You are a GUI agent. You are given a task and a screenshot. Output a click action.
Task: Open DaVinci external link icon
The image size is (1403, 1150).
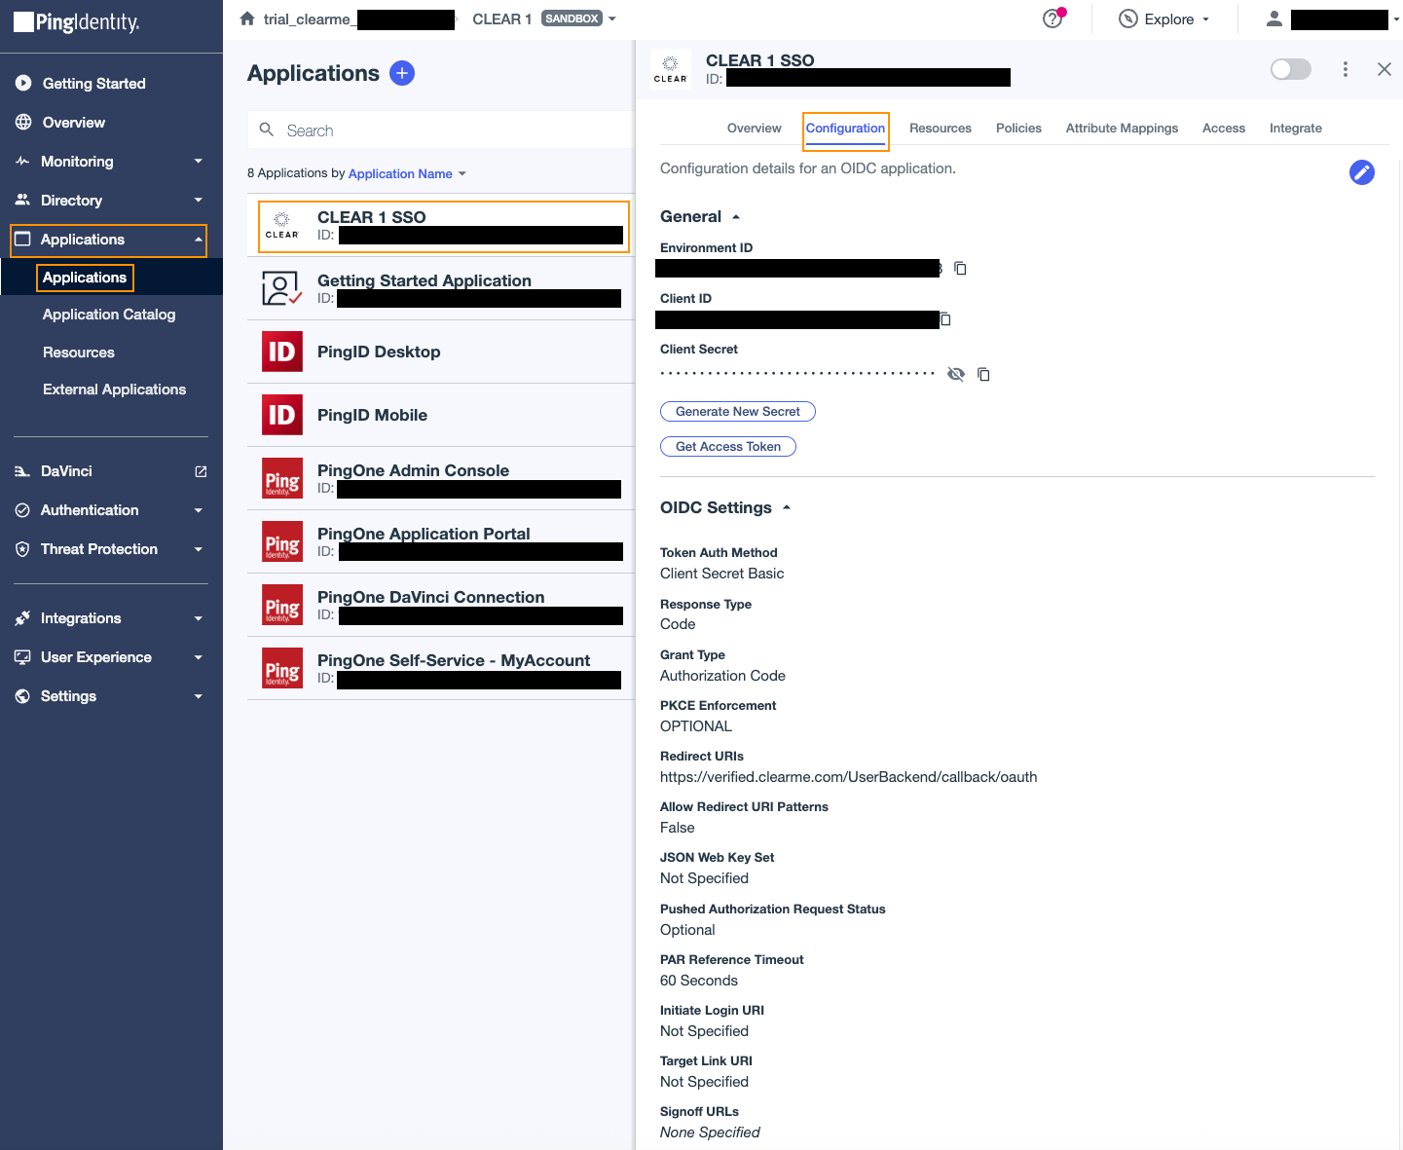[201, 471]
